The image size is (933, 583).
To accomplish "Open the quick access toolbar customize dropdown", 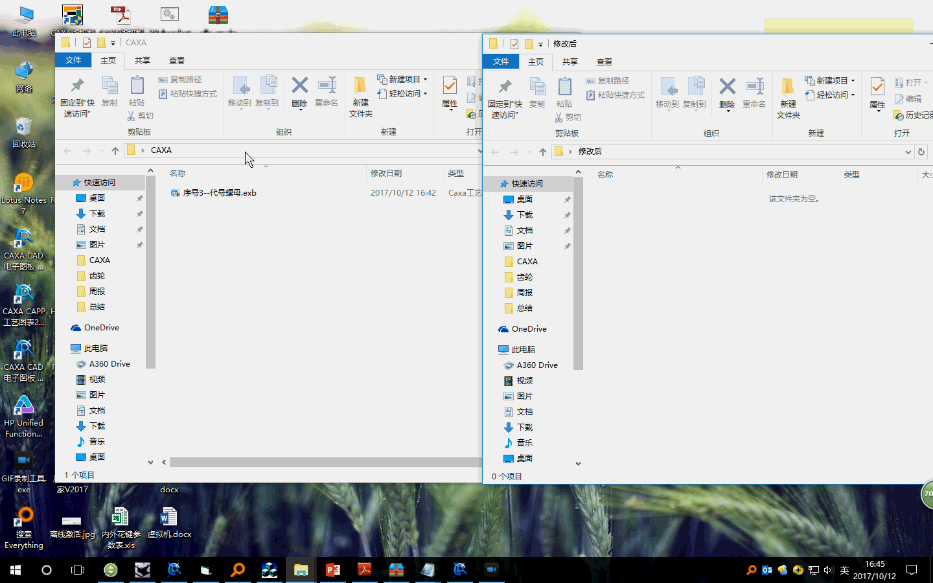I will [111, 43].
